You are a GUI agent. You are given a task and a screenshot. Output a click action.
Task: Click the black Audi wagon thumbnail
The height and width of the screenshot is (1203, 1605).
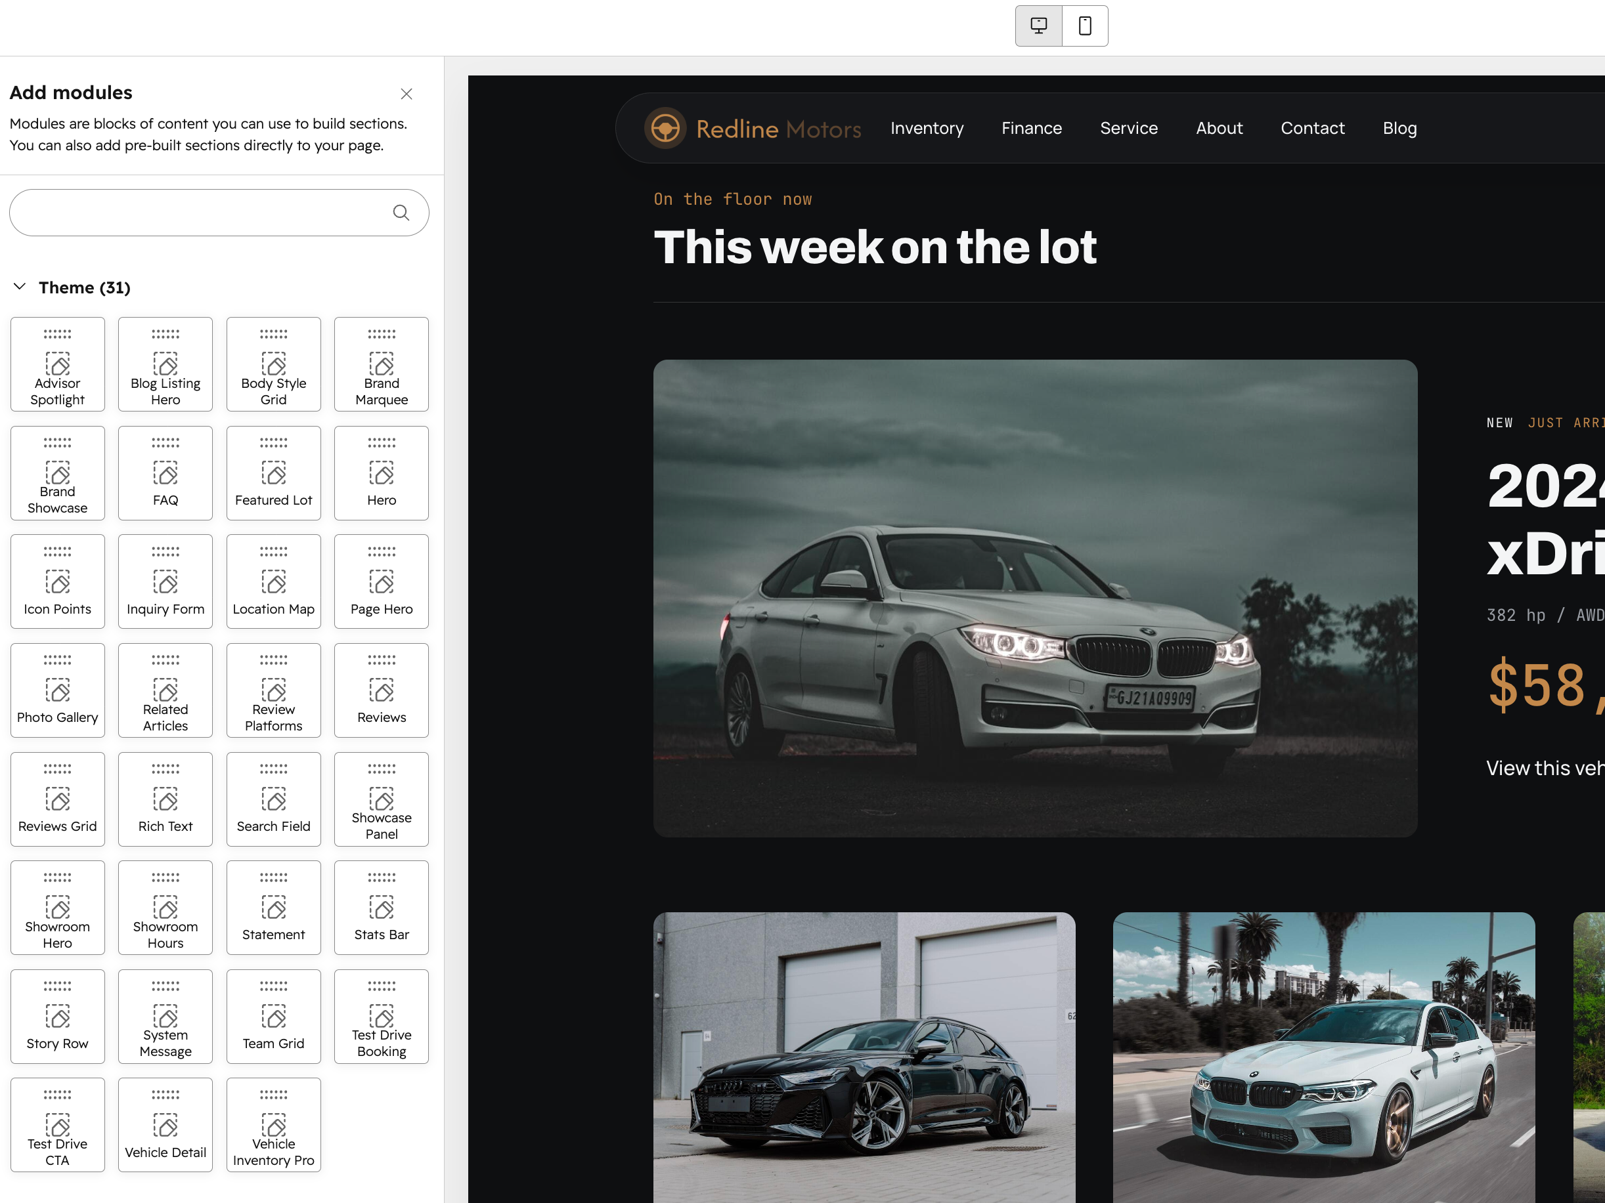(864, 1057)
